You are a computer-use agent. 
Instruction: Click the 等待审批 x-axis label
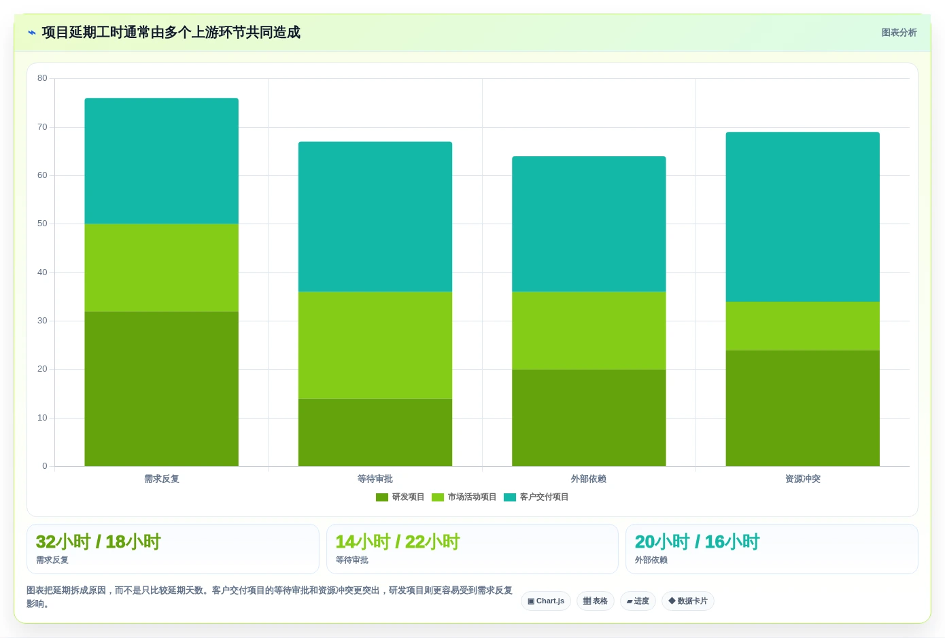375,479
